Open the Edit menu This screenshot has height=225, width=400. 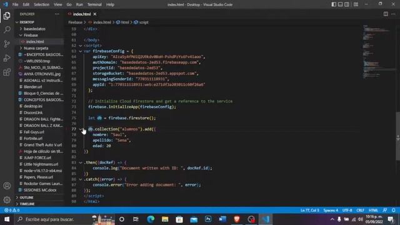(26, 4)
